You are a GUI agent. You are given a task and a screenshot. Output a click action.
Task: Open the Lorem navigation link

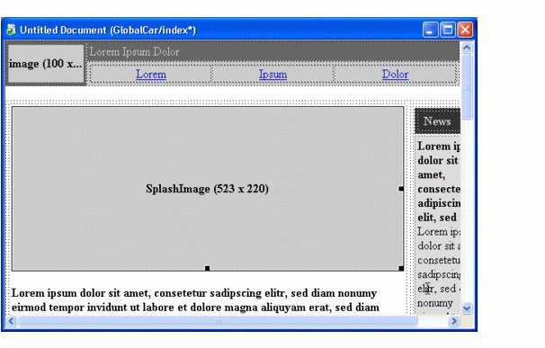coord(151,74)
